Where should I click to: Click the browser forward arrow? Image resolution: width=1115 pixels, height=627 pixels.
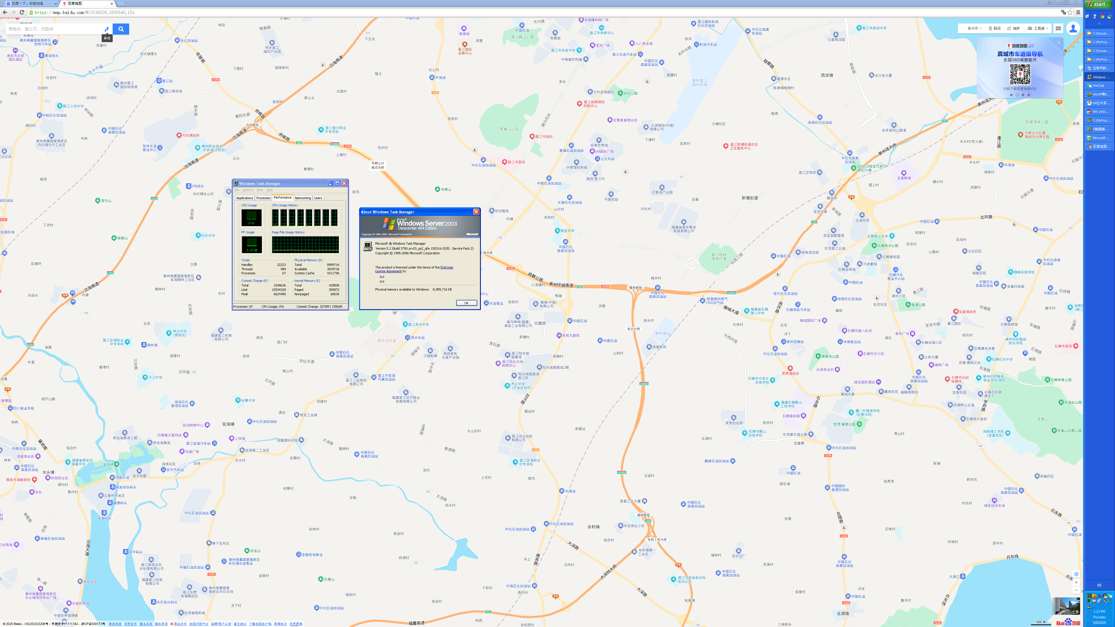pos(13,12)
